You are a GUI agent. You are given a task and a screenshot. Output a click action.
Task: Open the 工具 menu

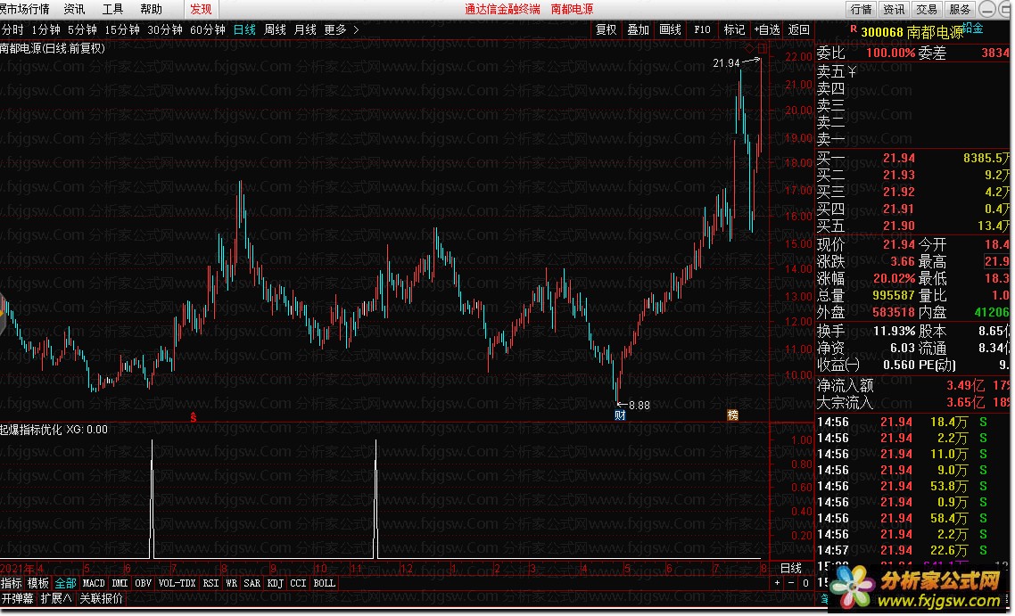112,9
